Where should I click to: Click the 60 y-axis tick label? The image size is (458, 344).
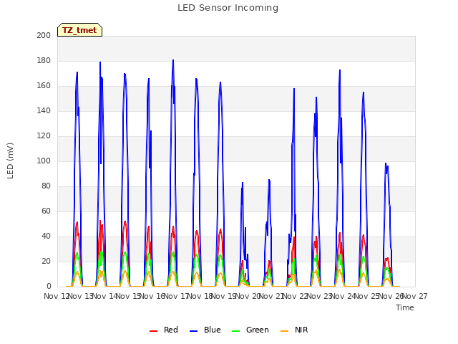click(x=46, y=211)
